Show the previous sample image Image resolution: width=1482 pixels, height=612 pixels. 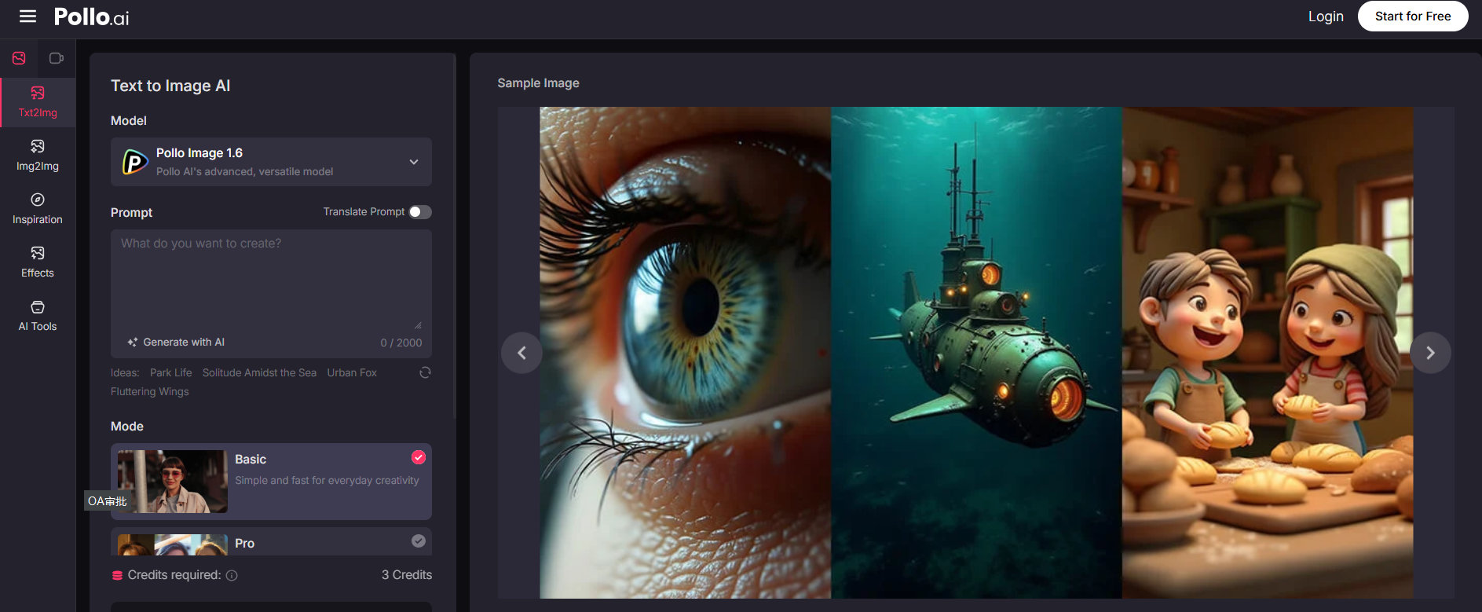coord(521,353)
